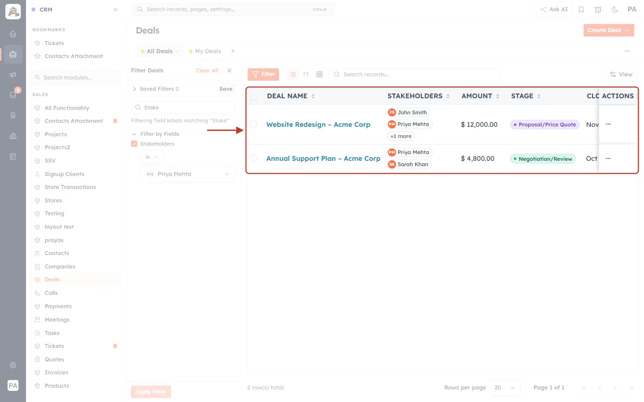Image resolution: width=644 pixels, height=402 pixels.
Task: Add a new deals view tab
Action: [x=233, y=51]
